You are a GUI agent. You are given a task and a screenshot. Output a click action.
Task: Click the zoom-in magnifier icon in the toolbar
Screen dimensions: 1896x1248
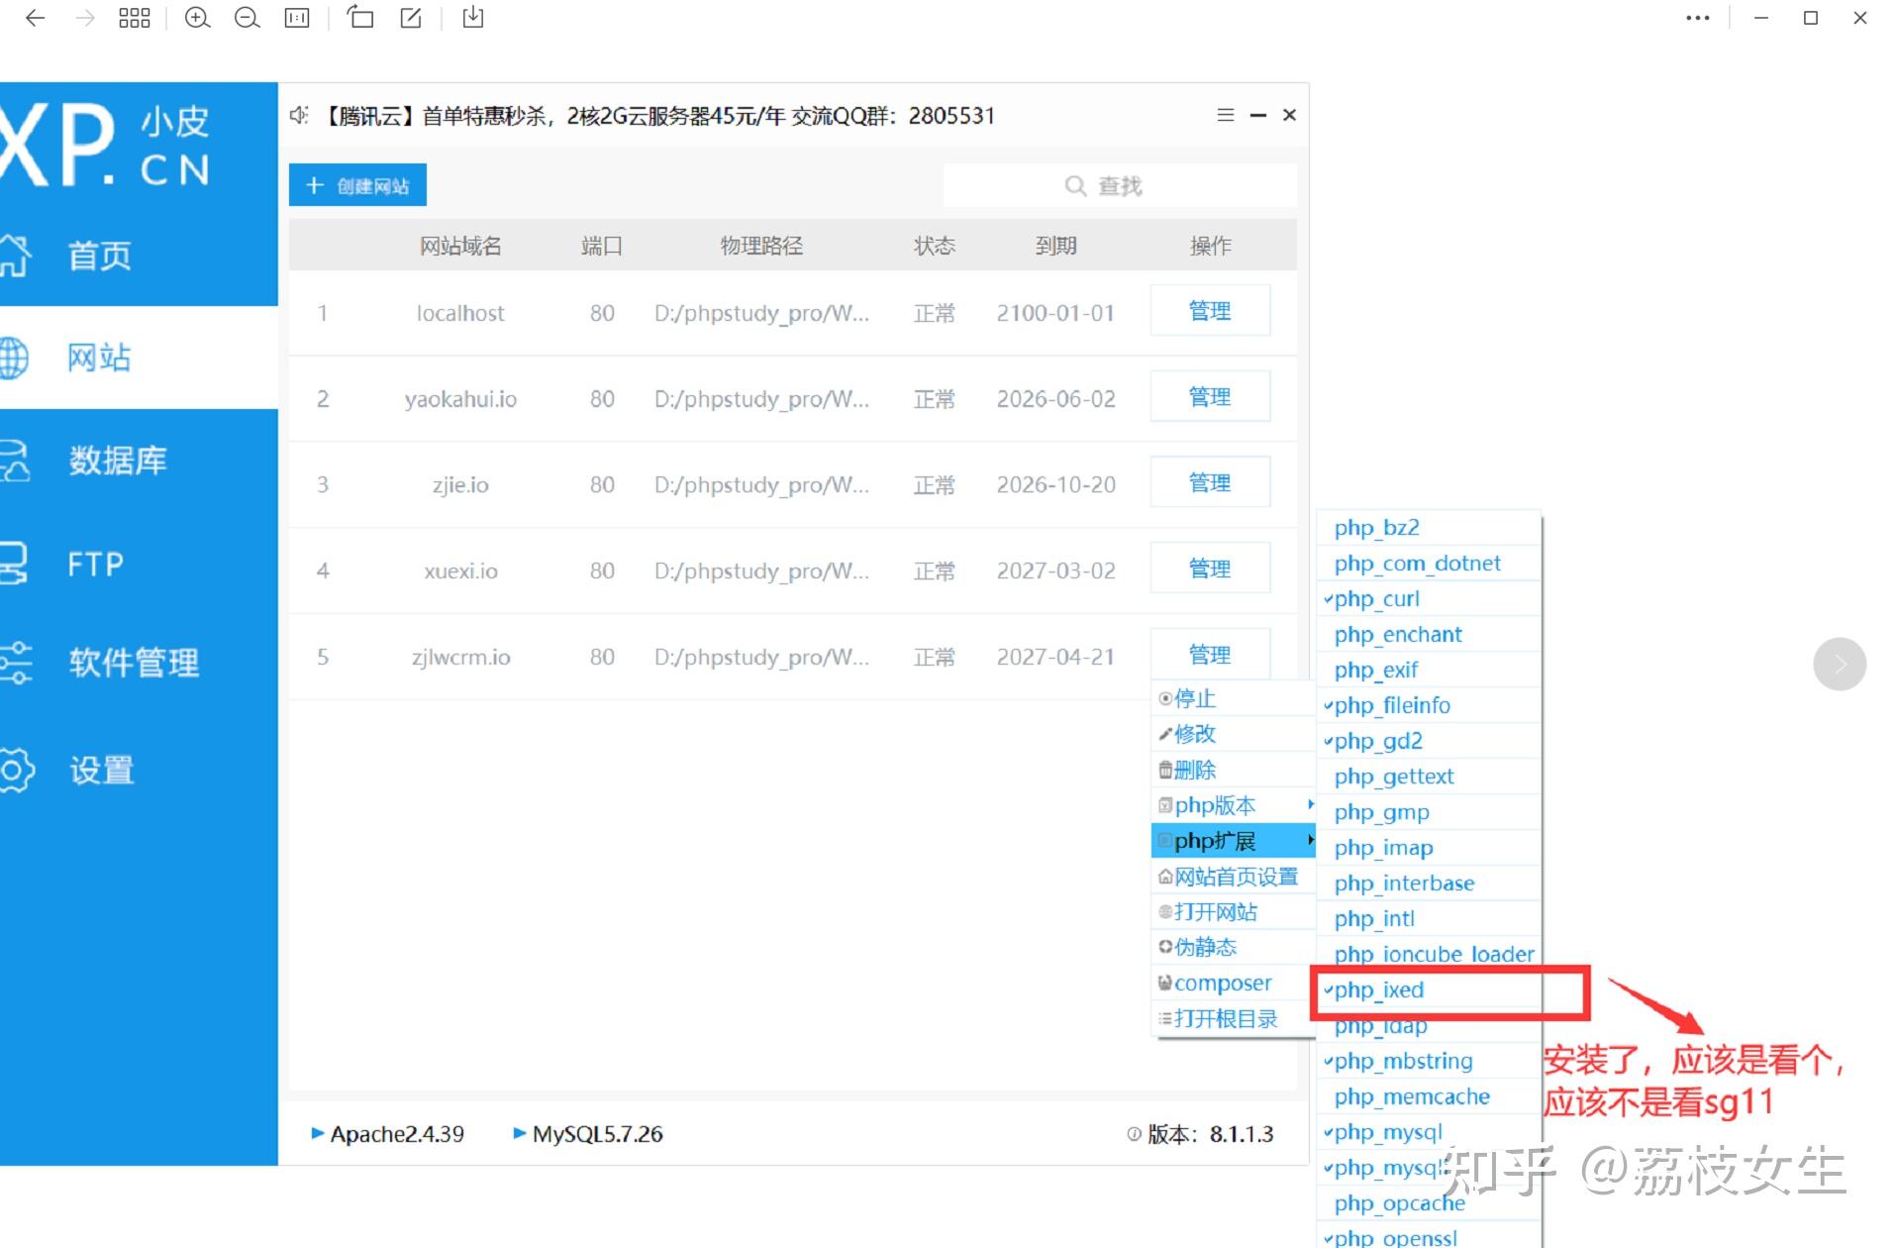point(197,18)
